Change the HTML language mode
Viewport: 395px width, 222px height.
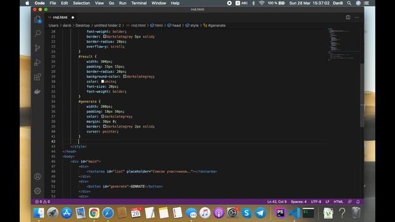[338, 202]
